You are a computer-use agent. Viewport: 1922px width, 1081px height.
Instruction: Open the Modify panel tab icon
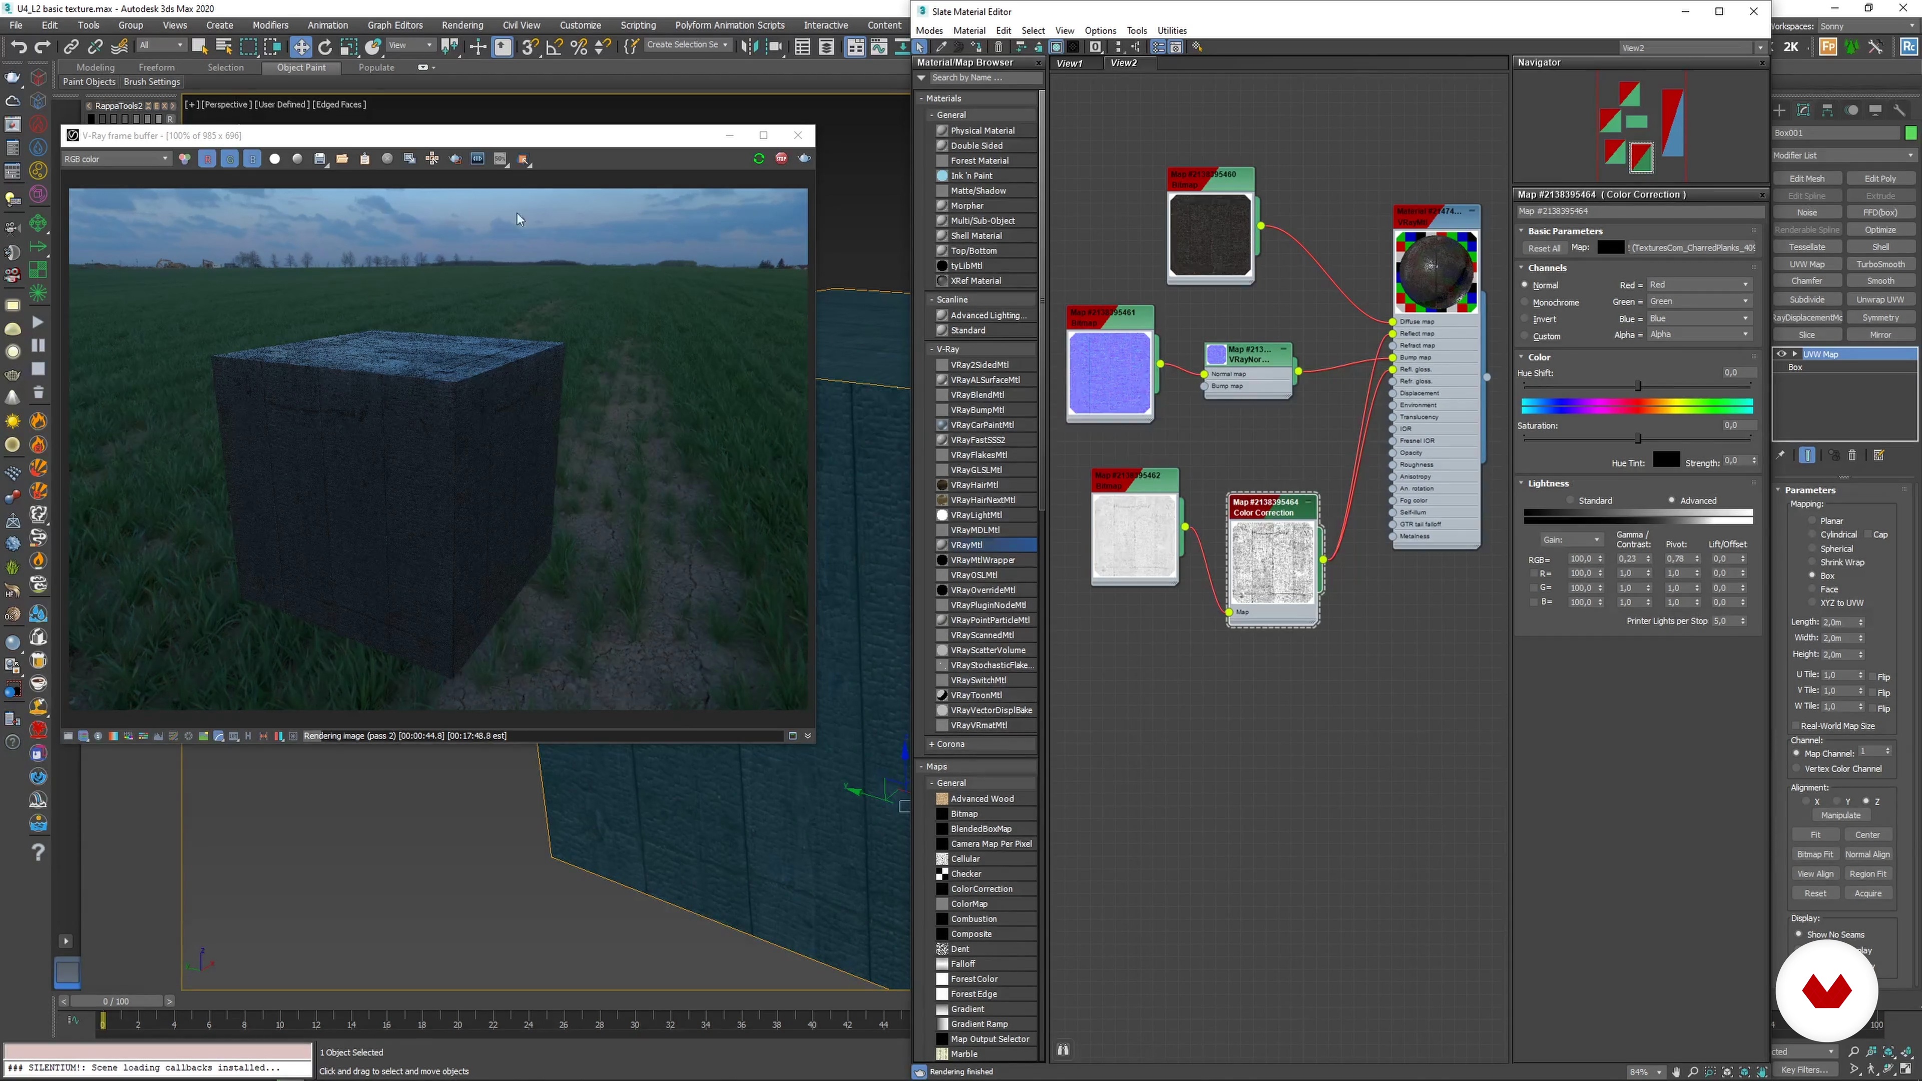coord(1803,111)
